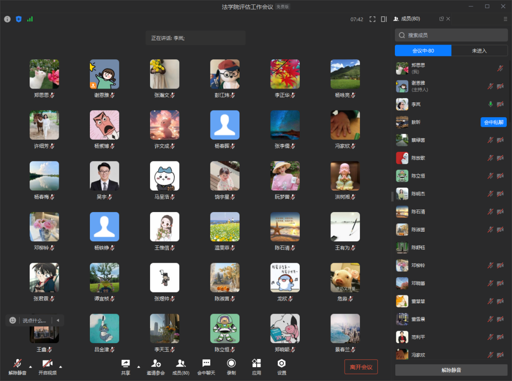Click the 搜索成员 search field
This screenshot has width=512, height=381.
pyautogui.click(x=451, y=35)
